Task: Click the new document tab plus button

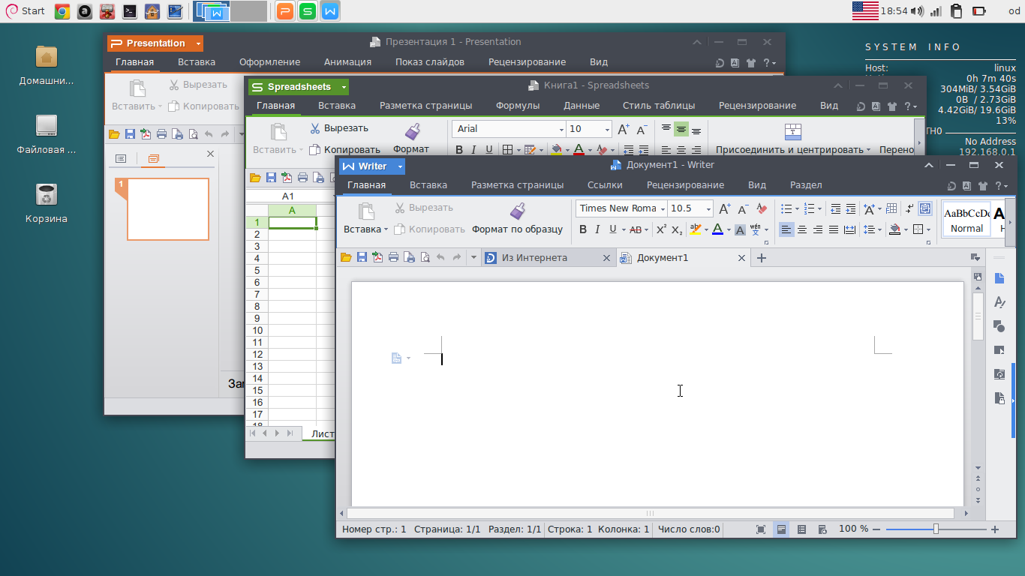Action: point(762,258)
